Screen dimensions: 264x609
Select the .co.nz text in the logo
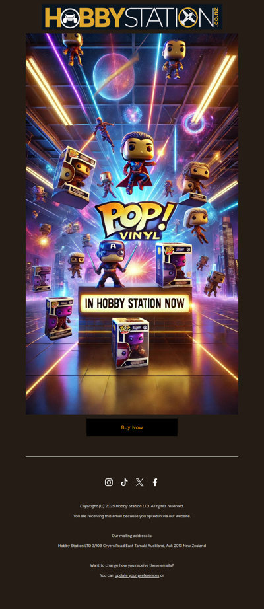(216, 17)
